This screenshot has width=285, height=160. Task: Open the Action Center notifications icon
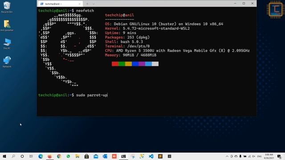(x=279, y=156)
